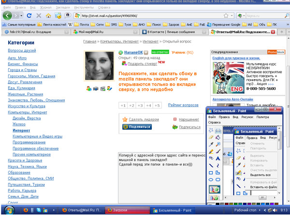Screen dimensions: 290x217
Task: Switch to the Мой мир@Mail.Ru tab
Action: tap(104, 32)
